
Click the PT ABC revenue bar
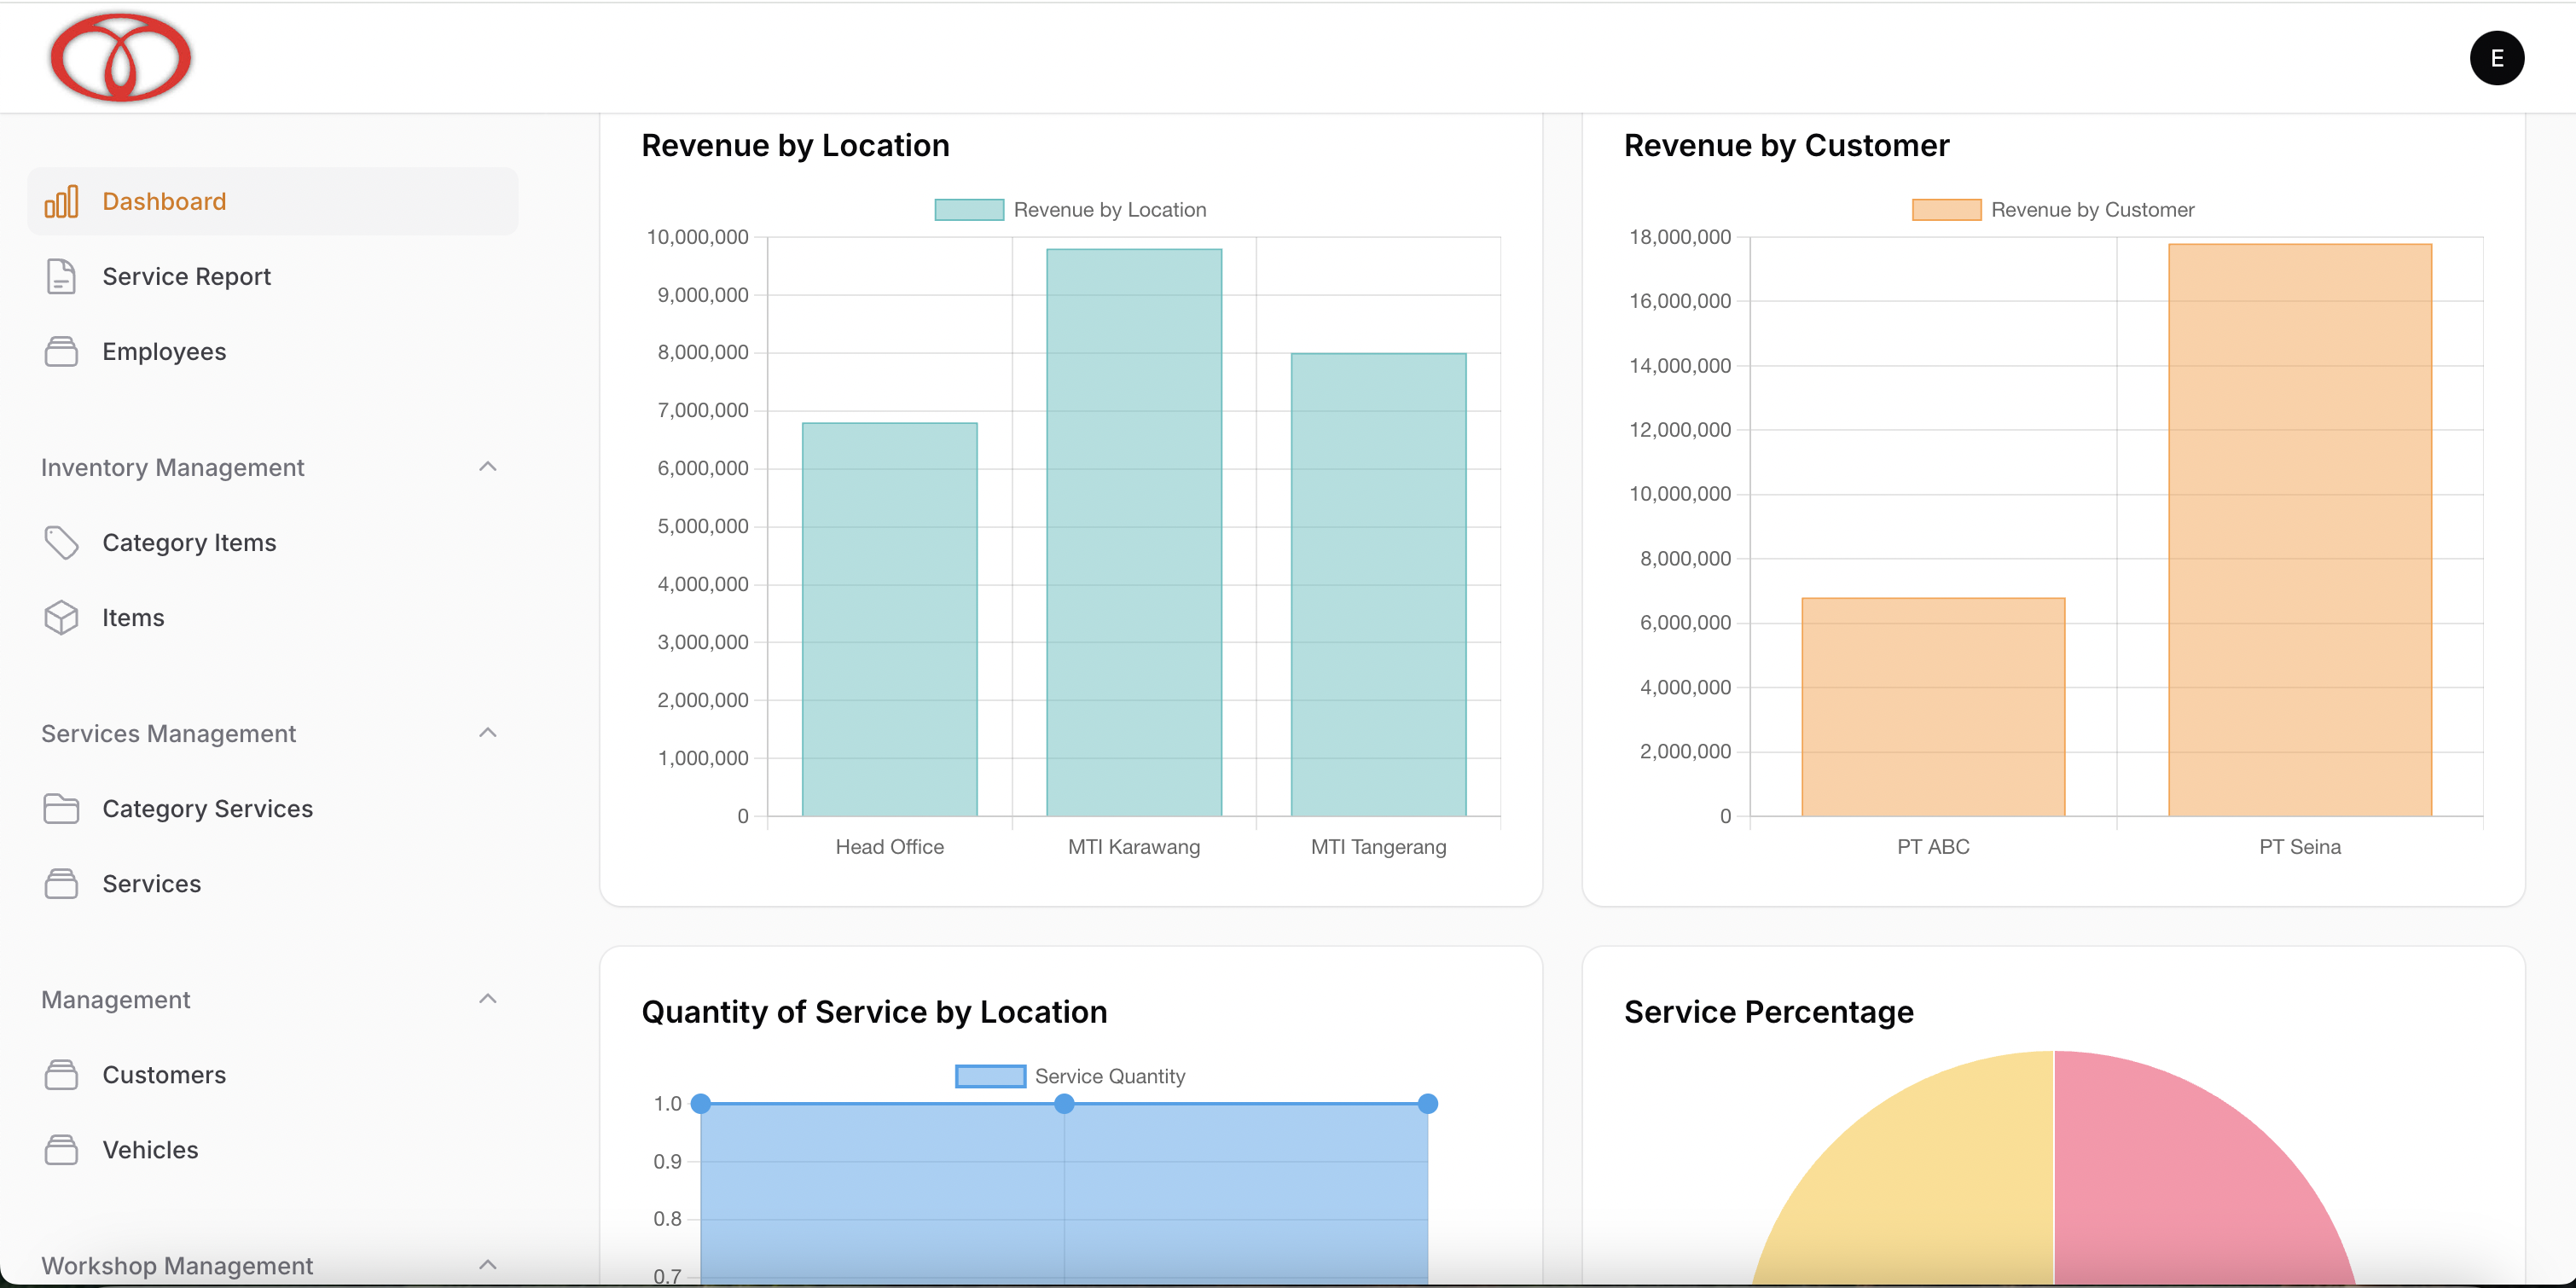coord(1932,706)
